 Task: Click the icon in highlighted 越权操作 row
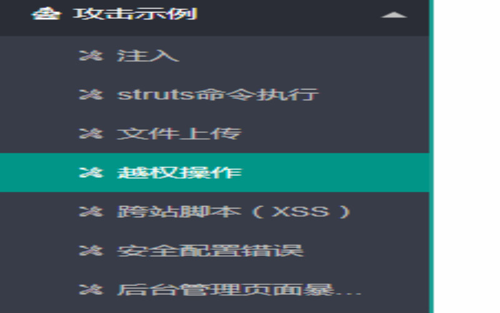(x=91, y=173)
